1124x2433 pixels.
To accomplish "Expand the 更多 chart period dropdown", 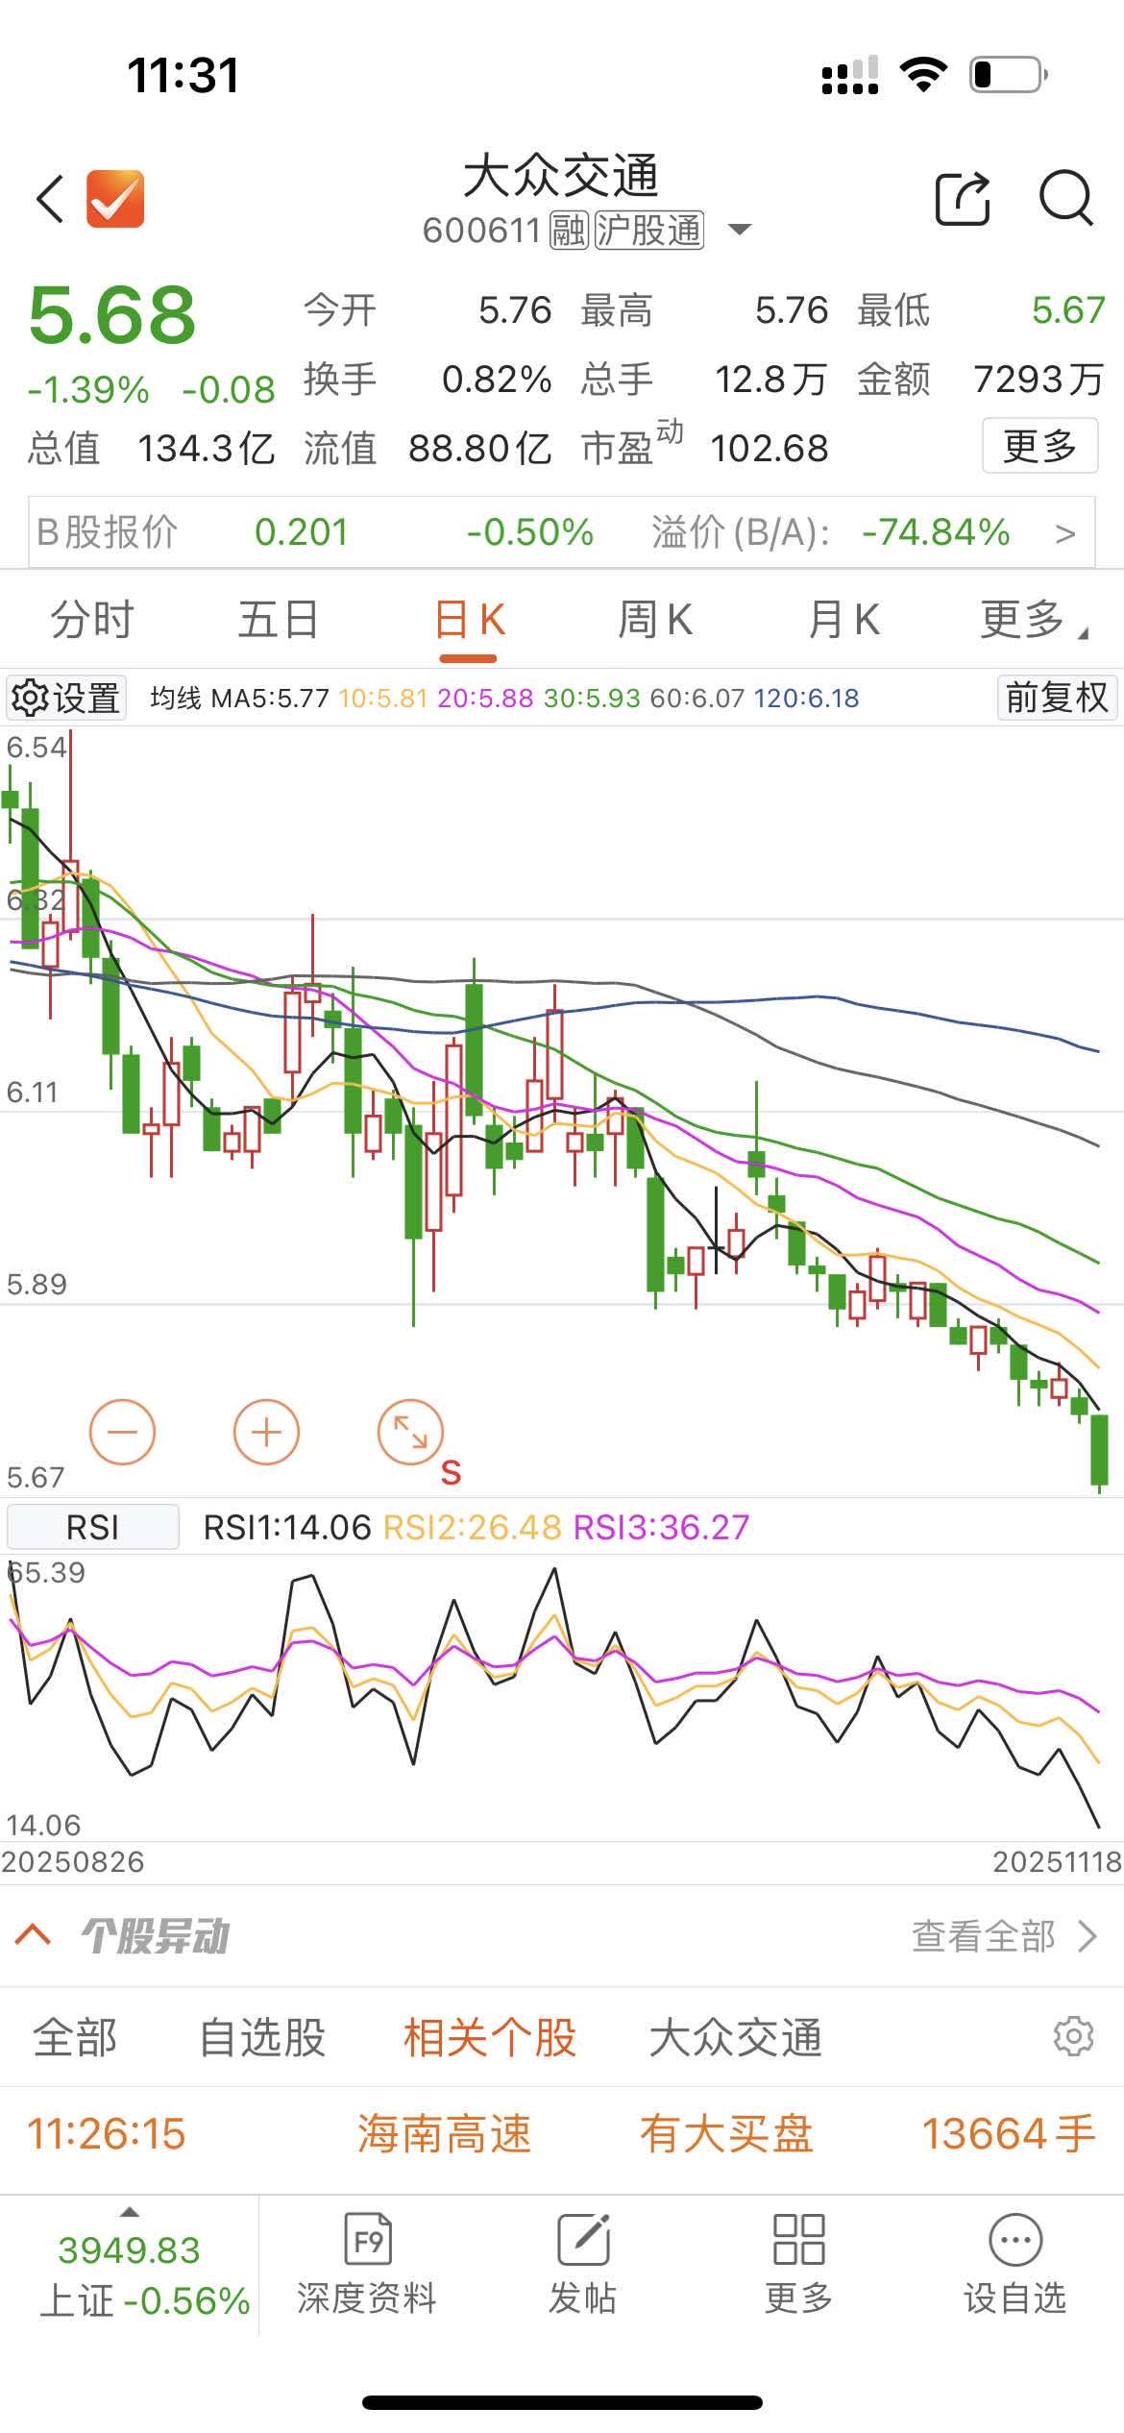I will tap(1033, 620).
